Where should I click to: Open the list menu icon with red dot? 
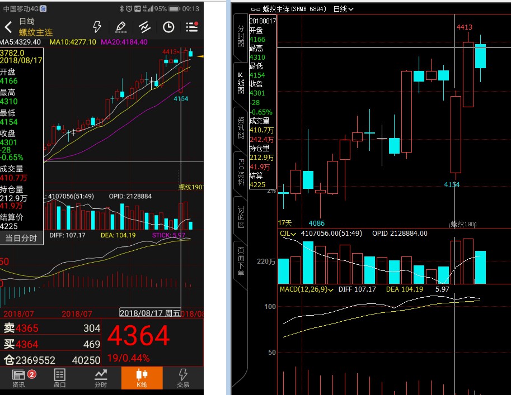point(192,27)
